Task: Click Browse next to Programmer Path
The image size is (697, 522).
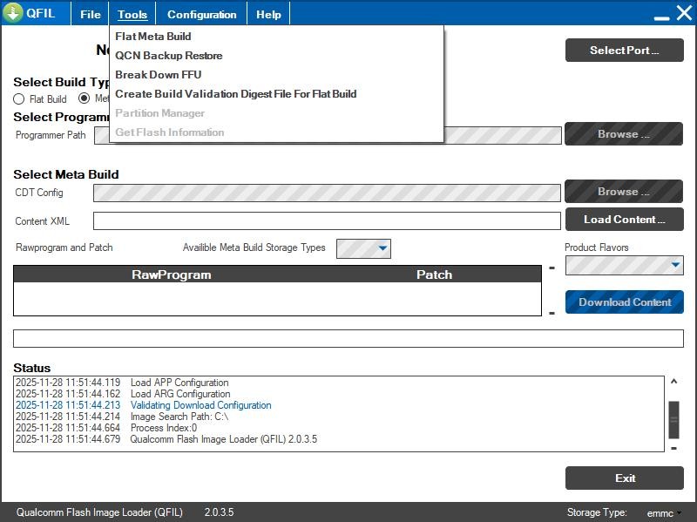Action: [x=624, y=134]
